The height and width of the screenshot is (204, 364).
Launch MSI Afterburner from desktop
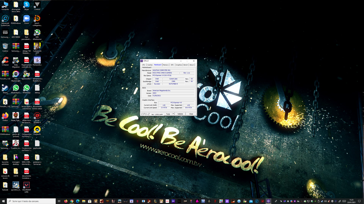[37, 35]
